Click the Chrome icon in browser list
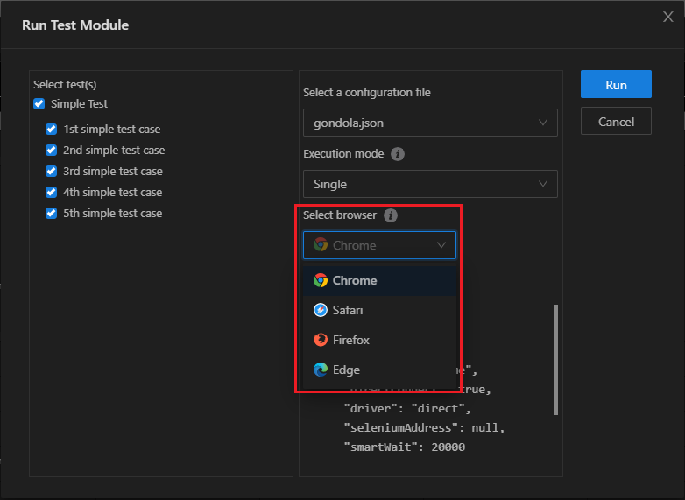 321,280
